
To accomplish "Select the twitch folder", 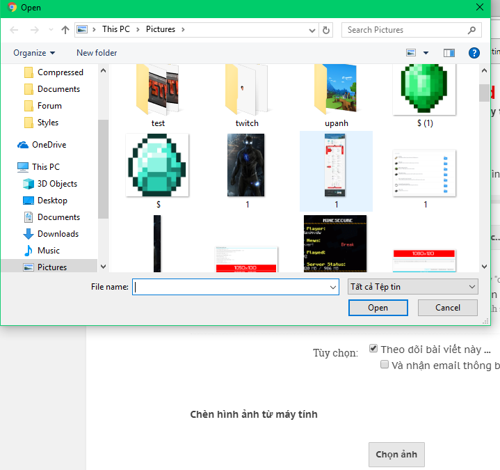I will (x=247, y=96).
